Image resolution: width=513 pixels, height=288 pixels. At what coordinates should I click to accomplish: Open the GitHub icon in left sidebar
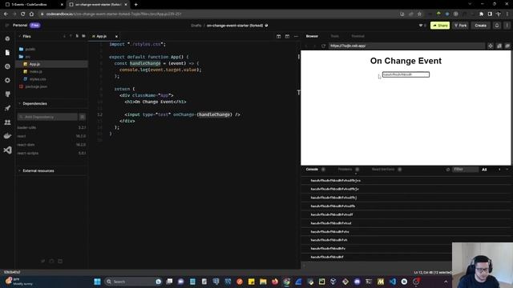pos(7,94)
